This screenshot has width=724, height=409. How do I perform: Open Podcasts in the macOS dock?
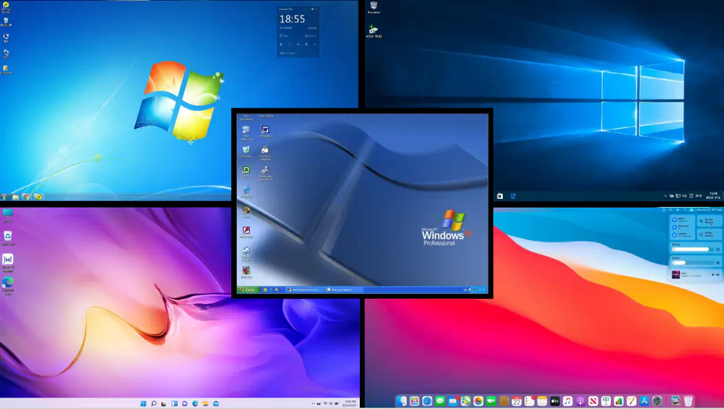[580, 401]
